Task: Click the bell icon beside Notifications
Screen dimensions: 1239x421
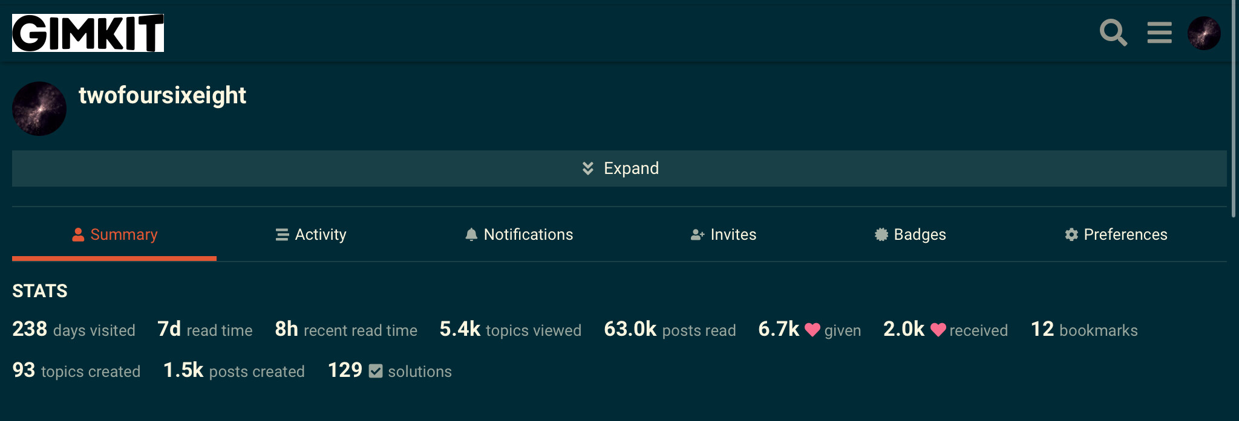Action: tap(471, 234)
